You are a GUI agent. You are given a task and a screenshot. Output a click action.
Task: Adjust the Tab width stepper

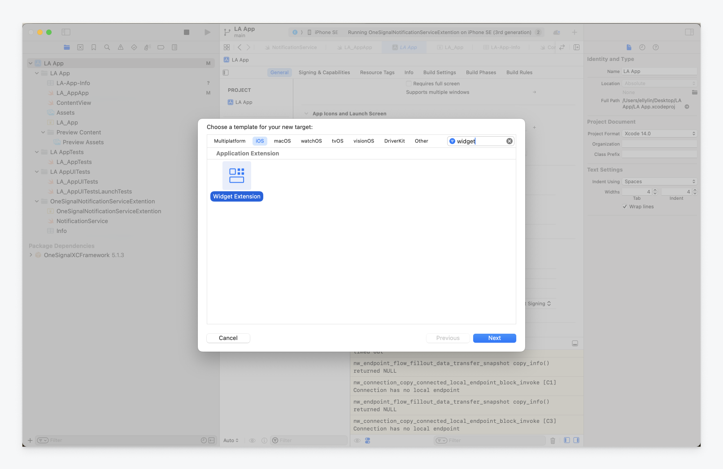(x=655, y=192)
